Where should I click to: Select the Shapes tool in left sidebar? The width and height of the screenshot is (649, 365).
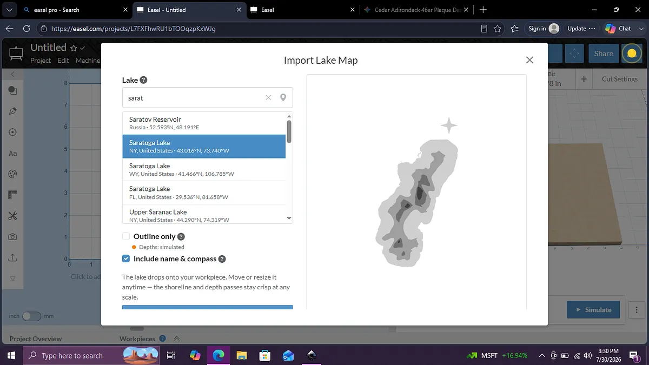pos(12,90)
